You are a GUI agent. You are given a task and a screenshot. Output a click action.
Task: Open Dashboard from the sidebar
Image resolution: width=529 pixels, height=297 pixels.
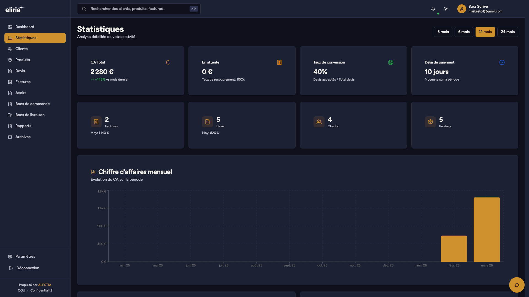click(x=25, y=27)
